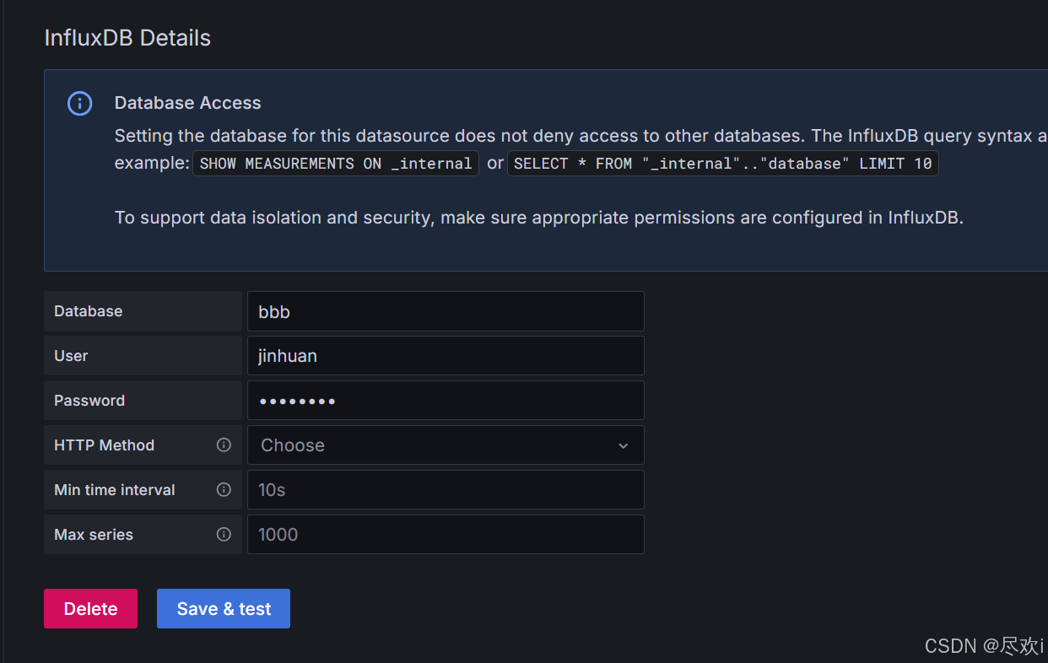Click the Database Access info circle icon
This screenshot has width=1048, height=663.
(x=79, y=104)
